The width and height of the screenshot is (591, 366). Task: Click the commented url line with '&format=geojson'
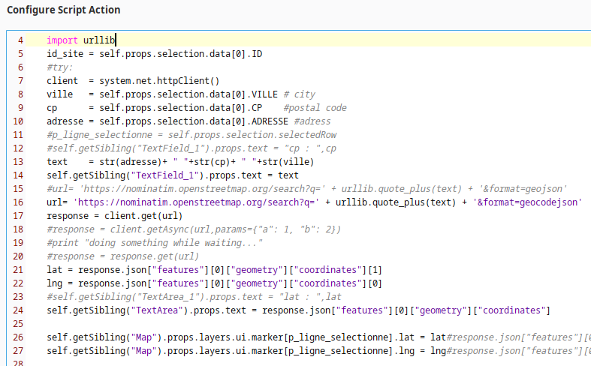coord(307,189)
